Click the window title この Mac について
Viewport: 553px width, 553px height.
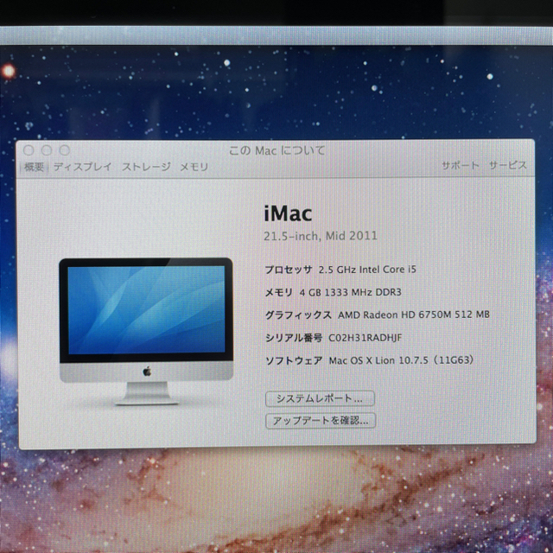click(276, 150)
